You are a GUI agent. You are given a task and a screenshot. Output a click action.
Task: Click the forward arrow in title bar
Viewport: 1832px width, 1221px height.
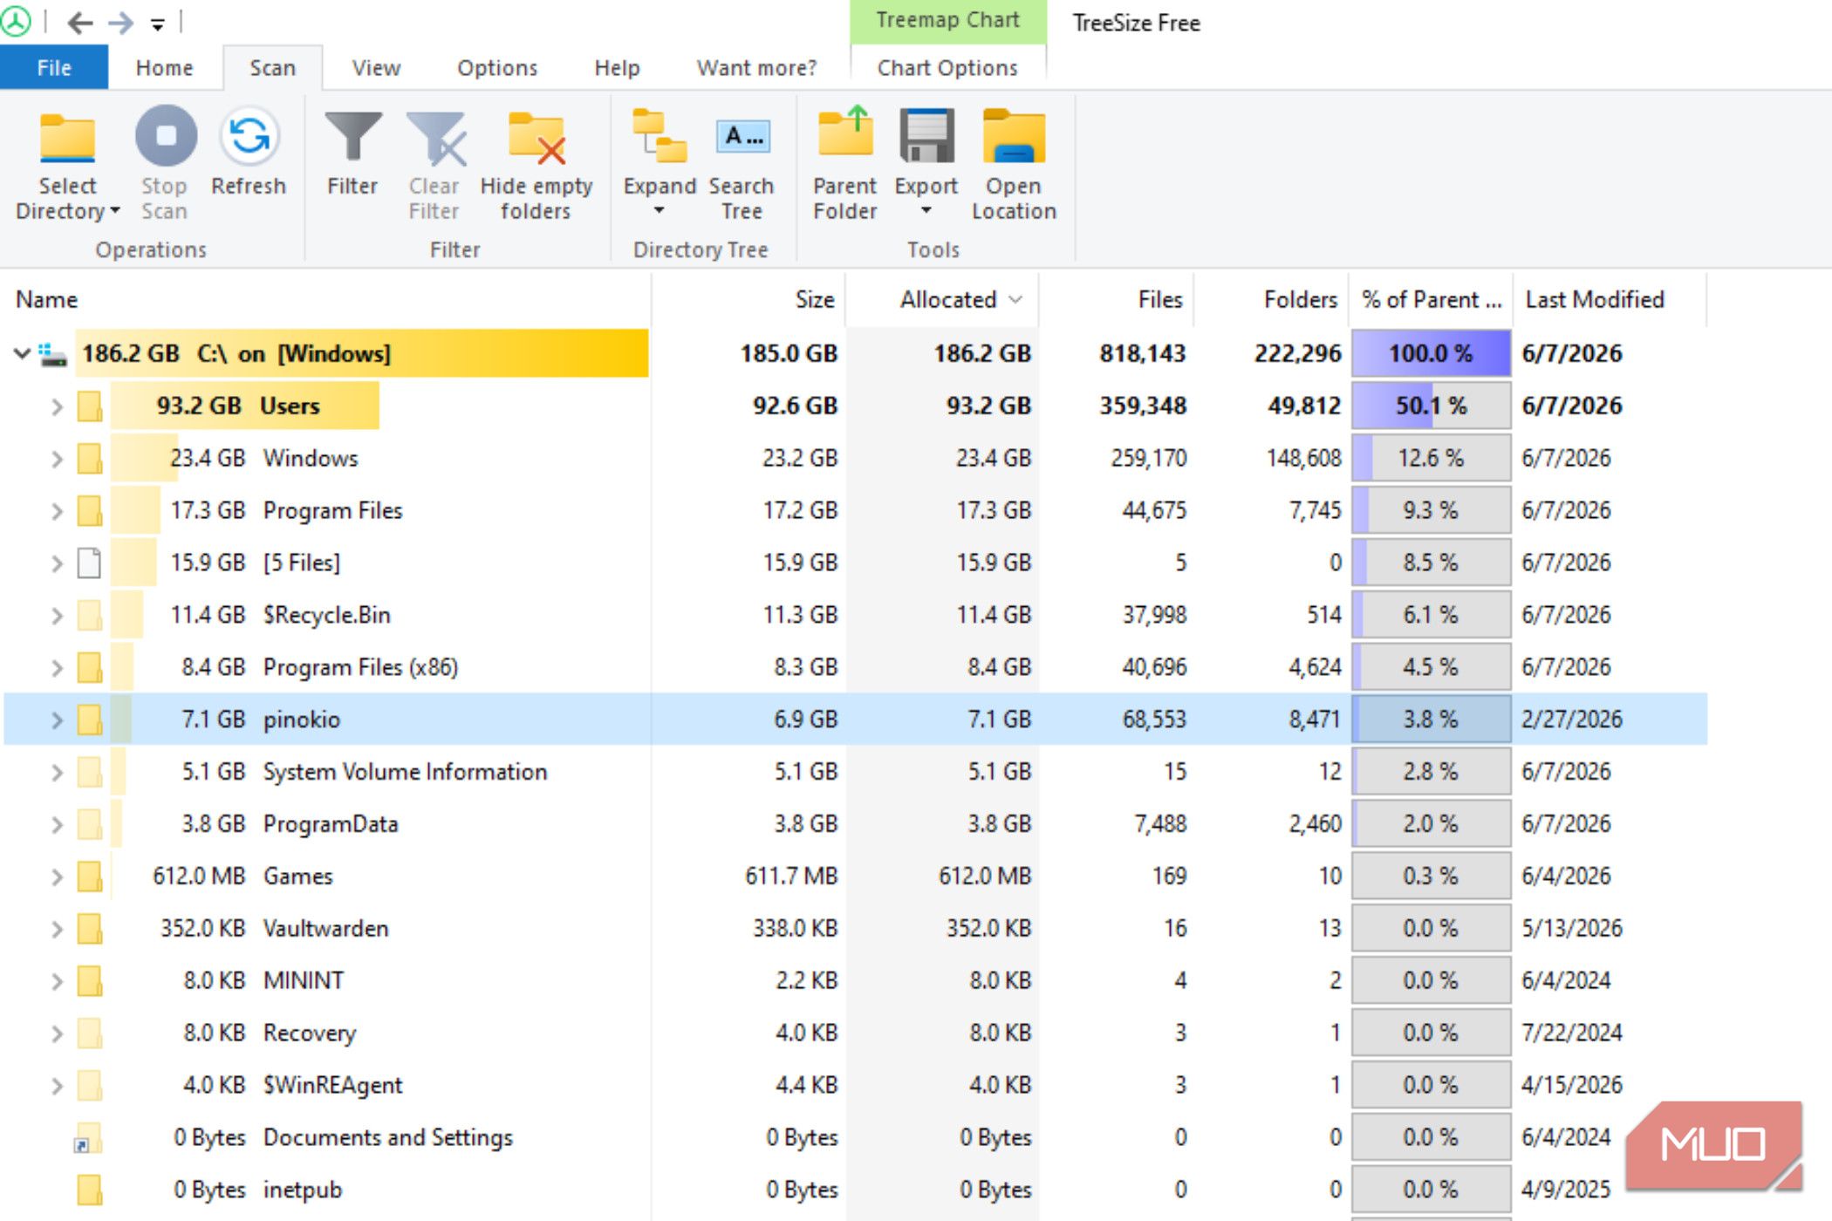coord(121,23)
